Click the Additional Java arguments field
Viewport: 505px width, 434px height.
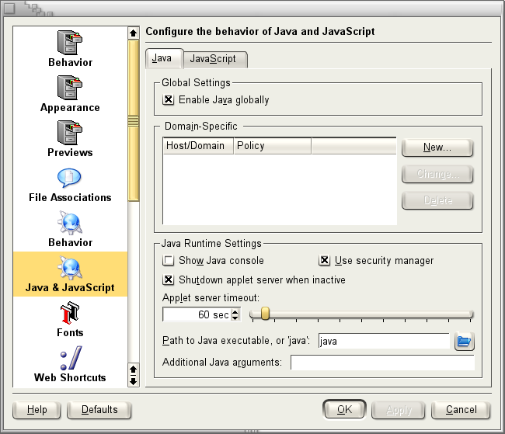click(382, 363)
